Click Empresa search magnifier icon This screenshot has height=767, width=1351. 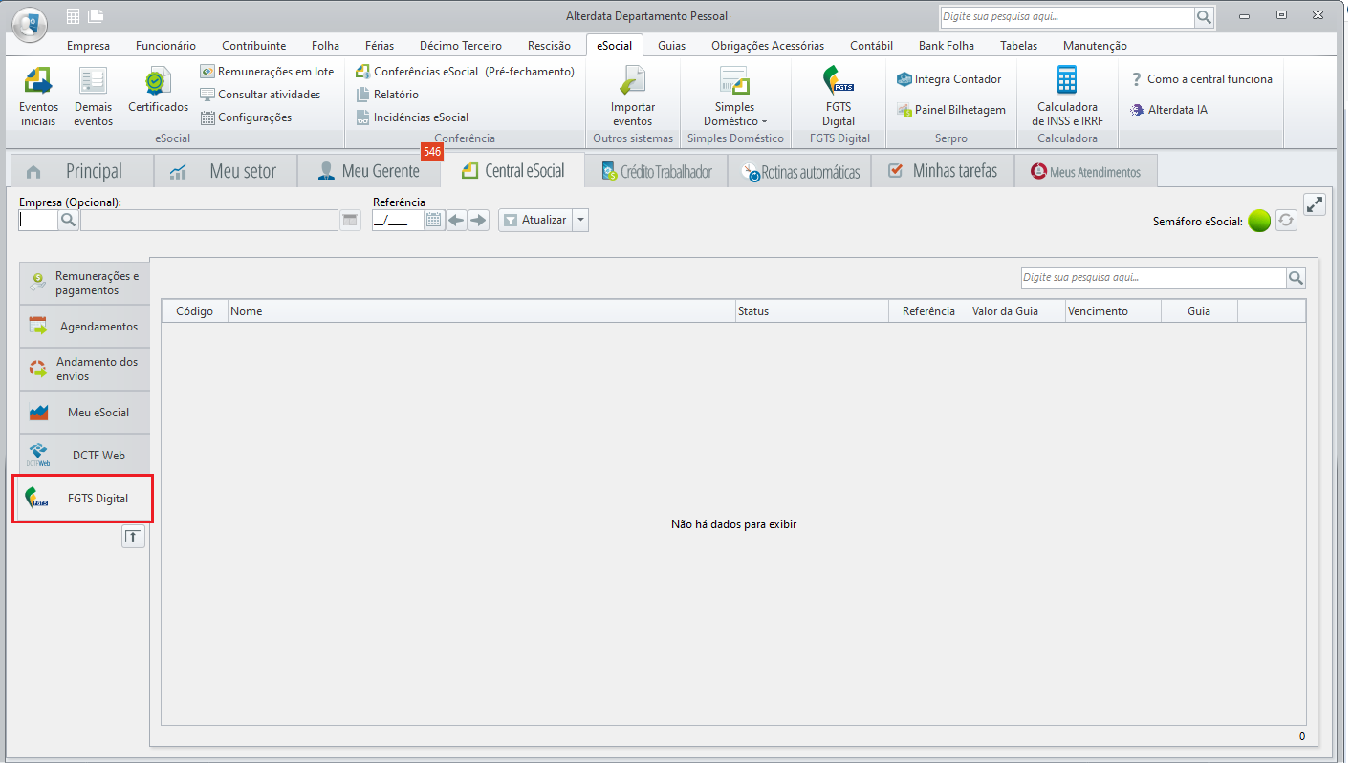click(x=69, y=221)
